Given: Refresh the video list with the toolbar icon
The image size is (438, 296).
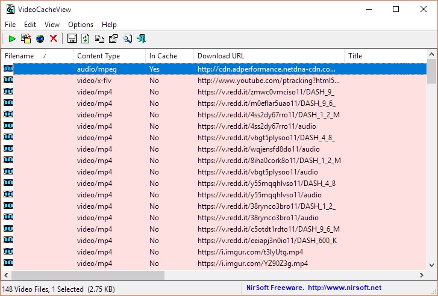Looking at the screenshot, I should click(86, 39).
